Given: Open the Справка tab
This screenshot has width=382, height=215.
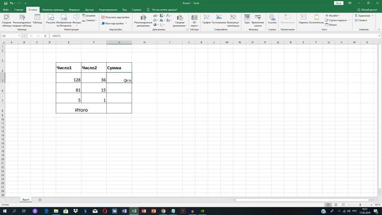Looking at the screenshot, I should [x=137, y=10].
